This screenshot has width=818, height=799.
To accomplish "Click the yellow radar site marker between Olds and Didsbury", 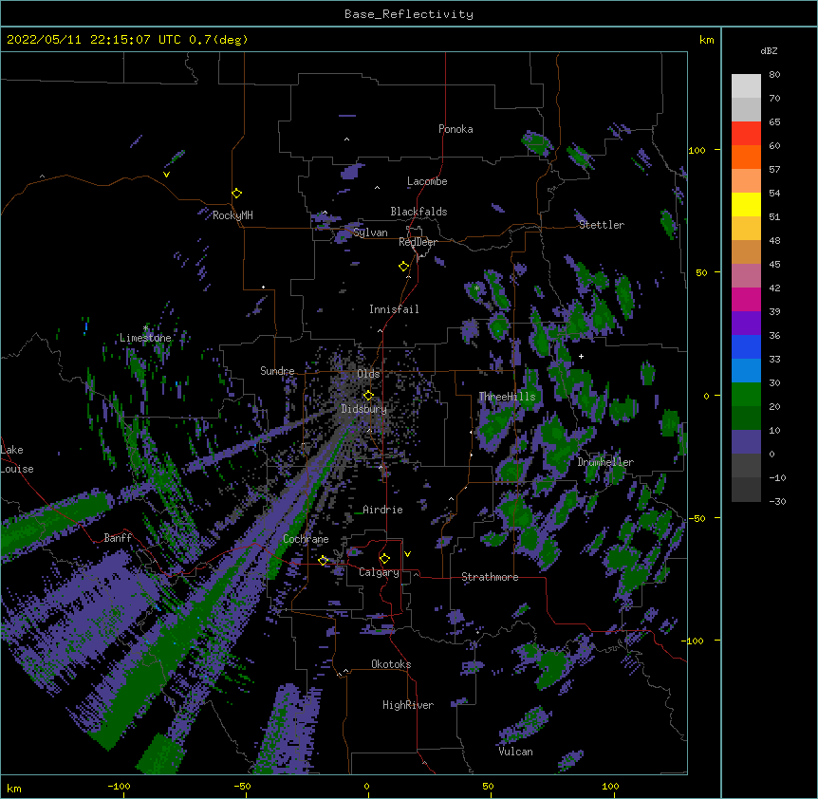I will [x=368, y=396].
